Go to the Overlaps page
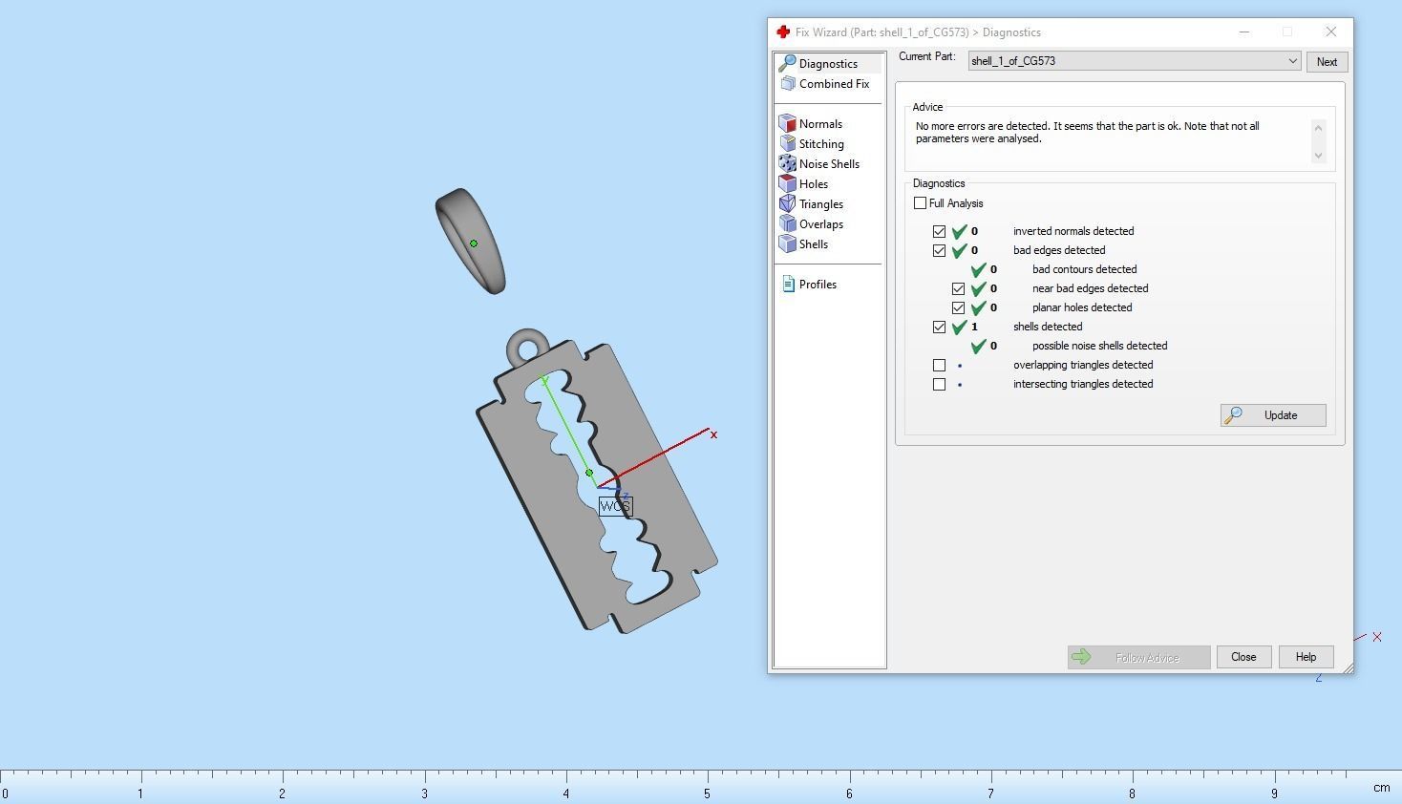Screen dimensions: 1402x804 821,224
